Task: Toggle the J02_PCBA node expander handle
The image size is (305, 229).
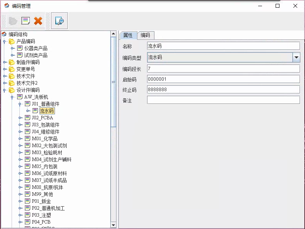Action: coord(20,118)
